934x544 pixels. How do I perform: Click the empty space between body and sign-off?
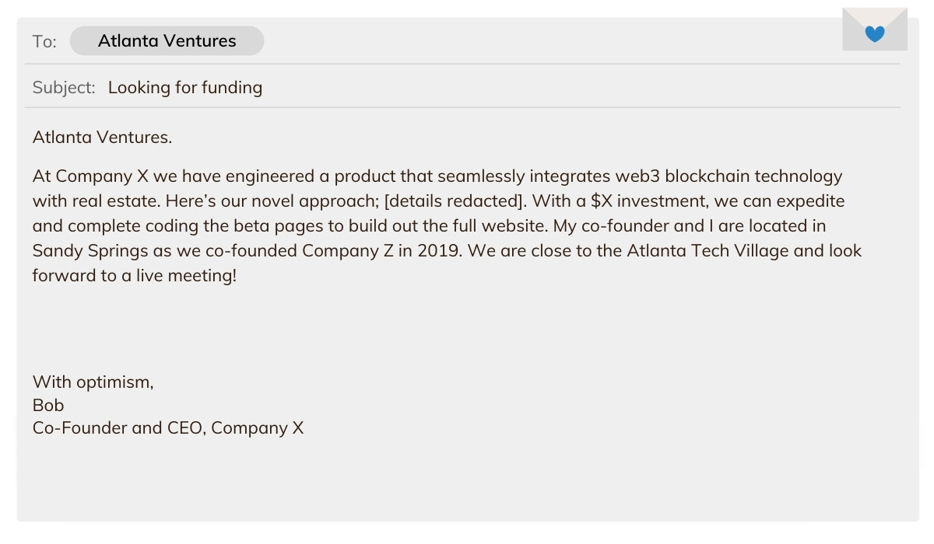click(467, 330)
